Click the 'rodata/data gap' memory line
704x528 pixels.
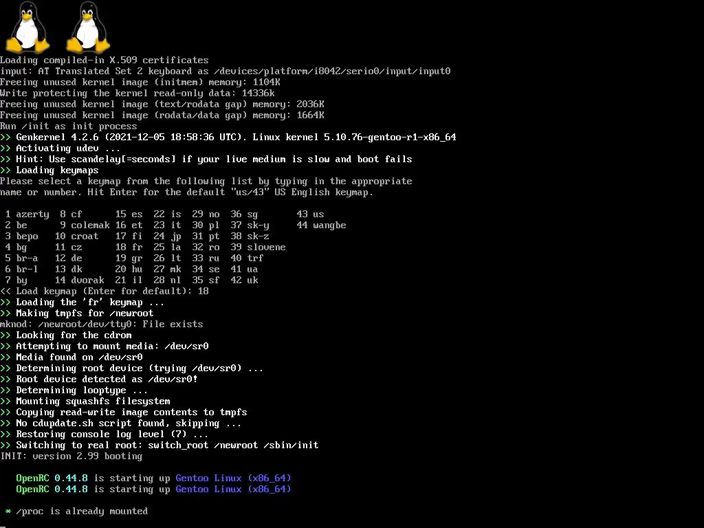coord(162,115)
